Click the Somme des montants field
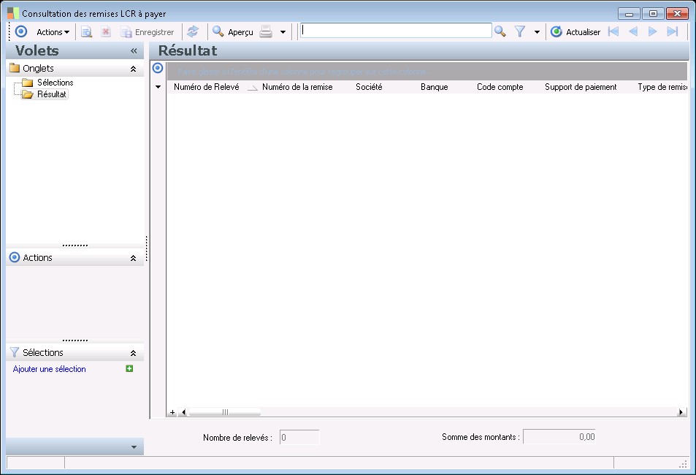The height and width of the screenshot is (475, 696). (x=559, y=437)
